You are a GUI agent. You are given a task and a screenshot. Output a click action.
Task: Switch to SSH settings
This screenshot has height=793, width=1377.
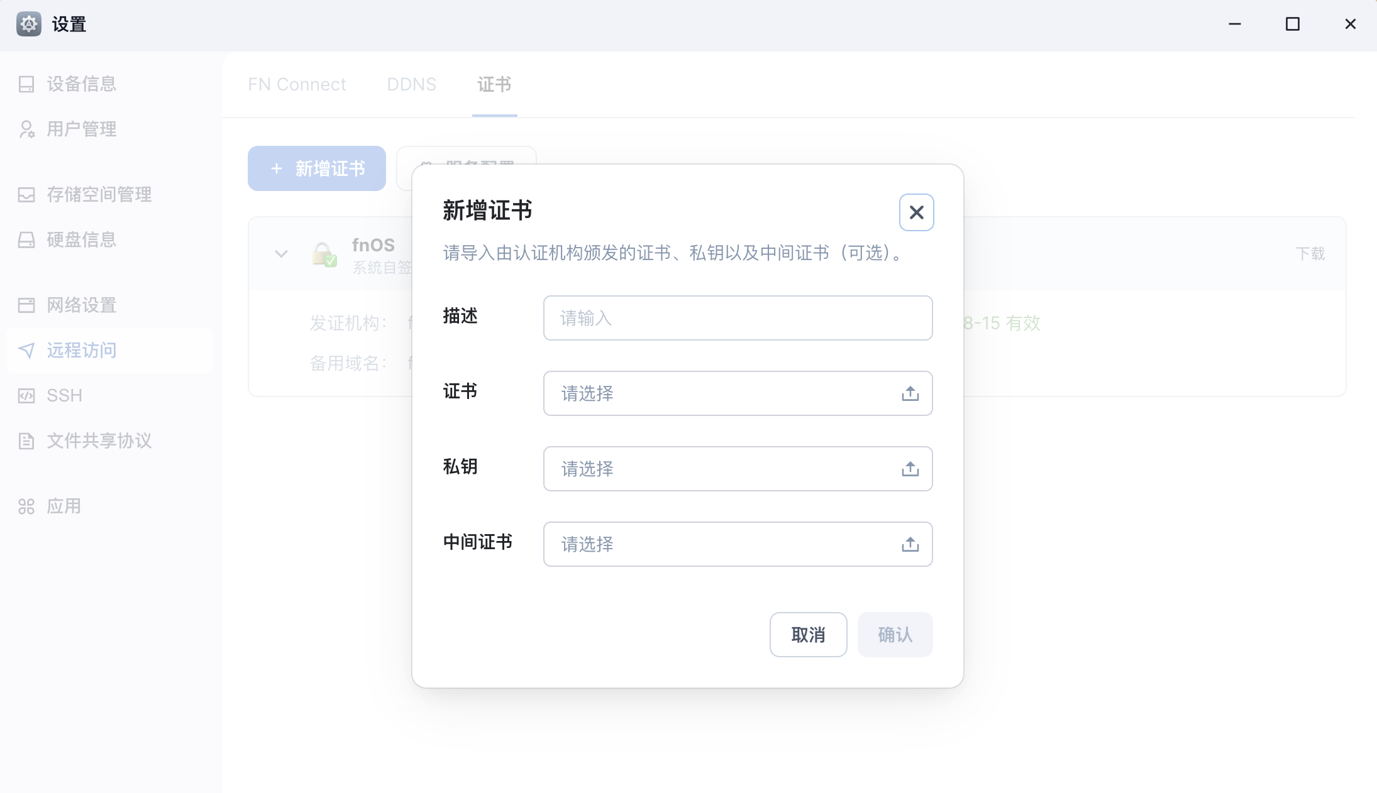pos(64,395)
